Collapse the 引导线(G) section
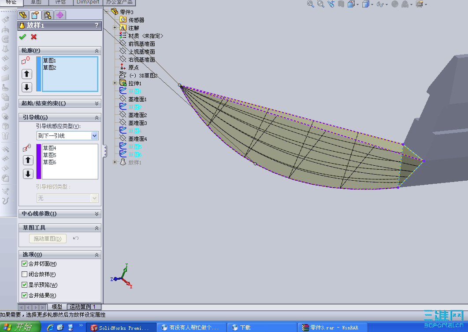This screenshot has height=332, width=468. click(x=97, y=117)
